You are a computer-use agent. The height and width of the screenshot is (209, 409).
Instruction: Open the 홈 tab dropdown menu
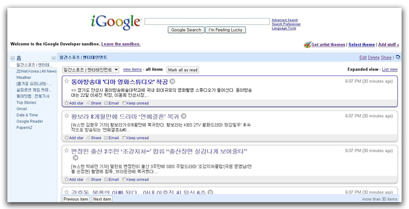click(x=54, y=58)
